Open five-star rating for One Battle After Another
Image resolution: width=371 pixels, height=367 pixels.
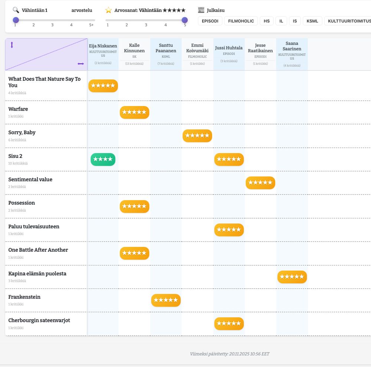(134, 253)
